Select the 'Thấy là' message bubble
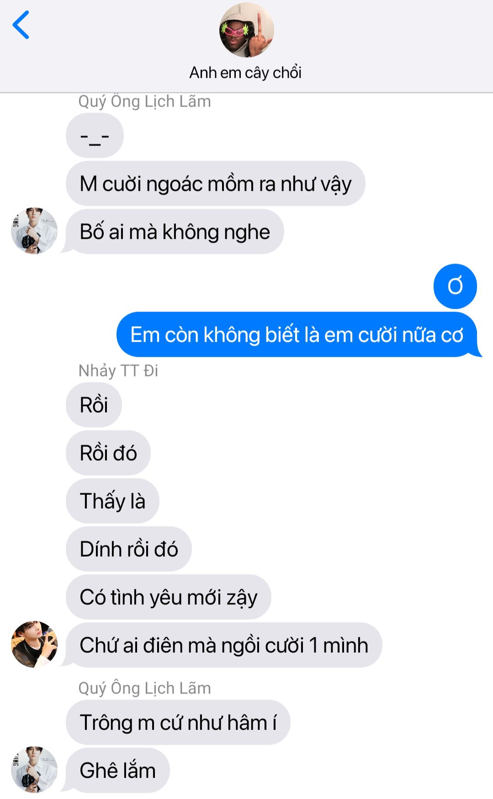 tap(112, 501)
